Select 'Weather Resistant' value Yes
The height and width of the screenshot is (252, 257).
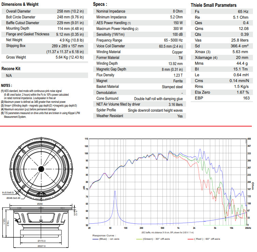[x=180, y=116]
